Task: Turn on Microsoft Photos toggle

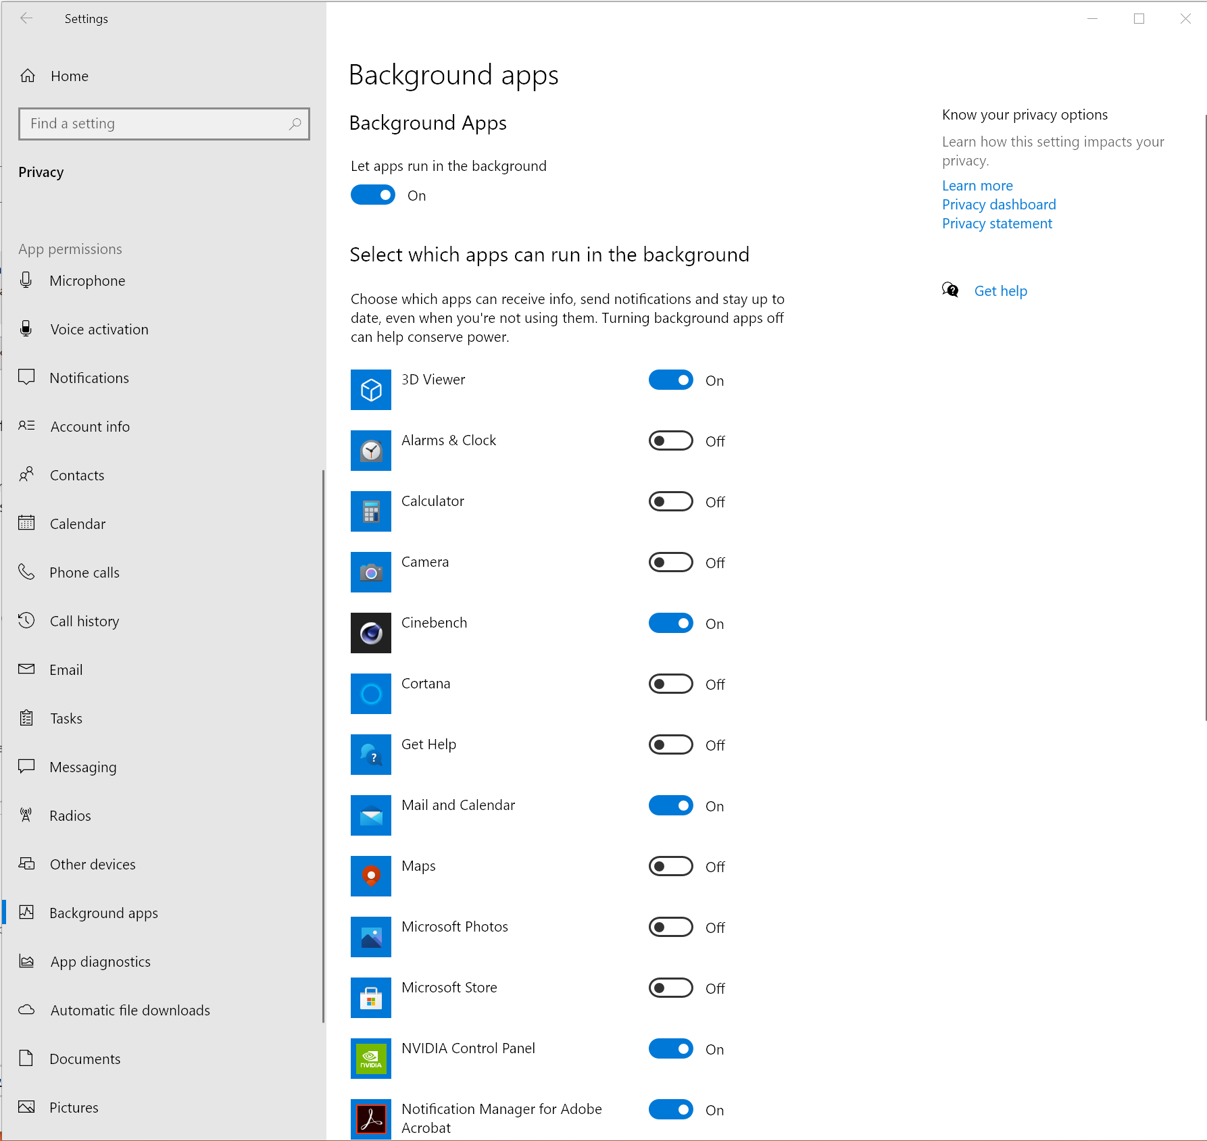Action: point(671,928)
